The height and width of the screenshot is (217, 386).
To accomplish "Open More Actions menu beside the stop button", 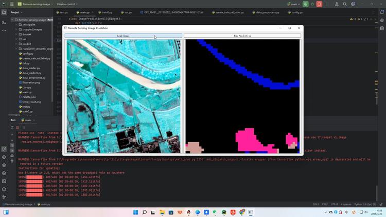I will tap(326, 4).
